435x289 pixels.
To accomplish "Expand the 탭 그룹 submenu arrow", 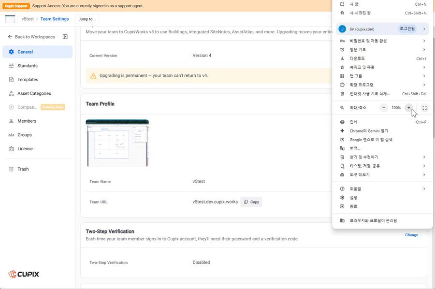I will (x=424, y=76).
